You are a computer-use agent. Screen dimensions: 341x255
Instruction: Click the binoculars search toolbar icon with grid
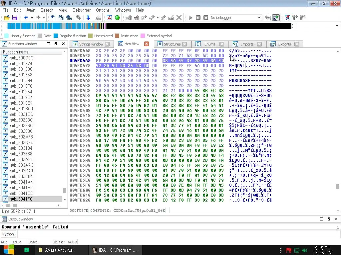pyautogui.click(x=54, y=18)
